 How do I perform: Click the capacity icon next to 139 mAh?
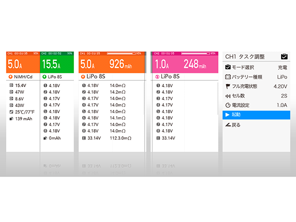(11, 119)
